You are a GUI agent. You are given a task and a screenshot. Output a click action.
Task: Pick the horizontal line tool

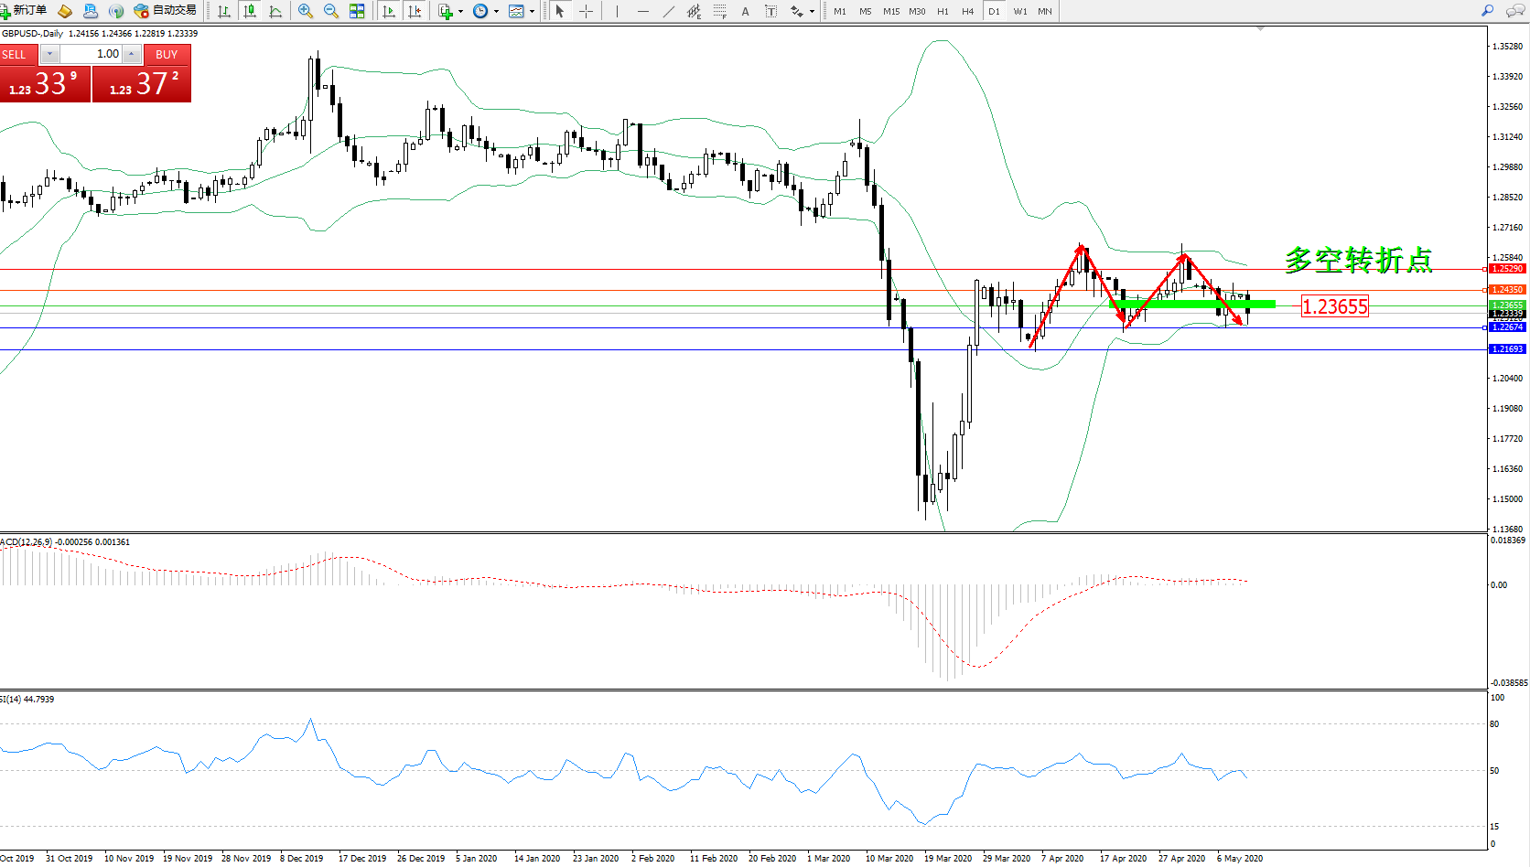pyautogui.click(x=642, y=11)
